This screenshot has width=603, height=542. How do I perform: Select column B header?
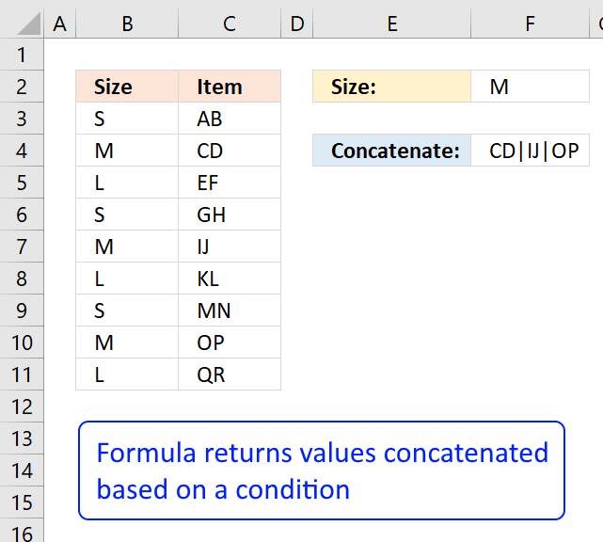point(127,24)
